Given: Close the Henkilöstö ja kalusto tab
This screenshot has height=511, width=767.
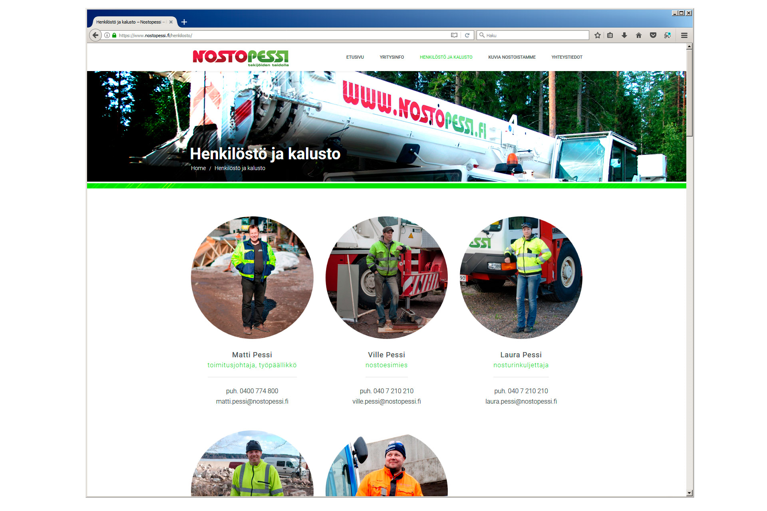Looking at the screenshot, I should (171, 22).
